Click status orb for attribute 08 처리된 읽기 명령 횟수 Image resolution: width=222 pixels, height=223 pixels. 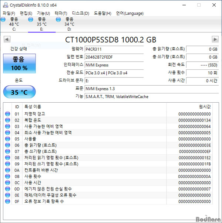[x=7, y=158]
